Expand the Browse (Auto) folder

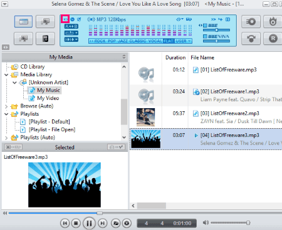pyautogui.click(x=6, y=106)
